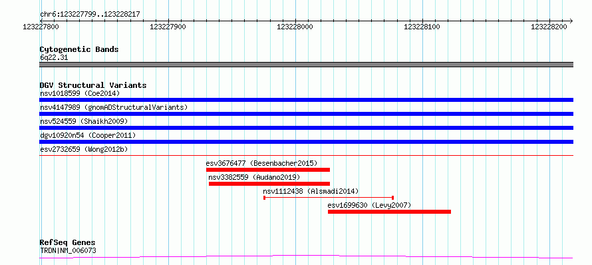Select the esv2732659 (Wong2012b) thin red line

[306, 155]
